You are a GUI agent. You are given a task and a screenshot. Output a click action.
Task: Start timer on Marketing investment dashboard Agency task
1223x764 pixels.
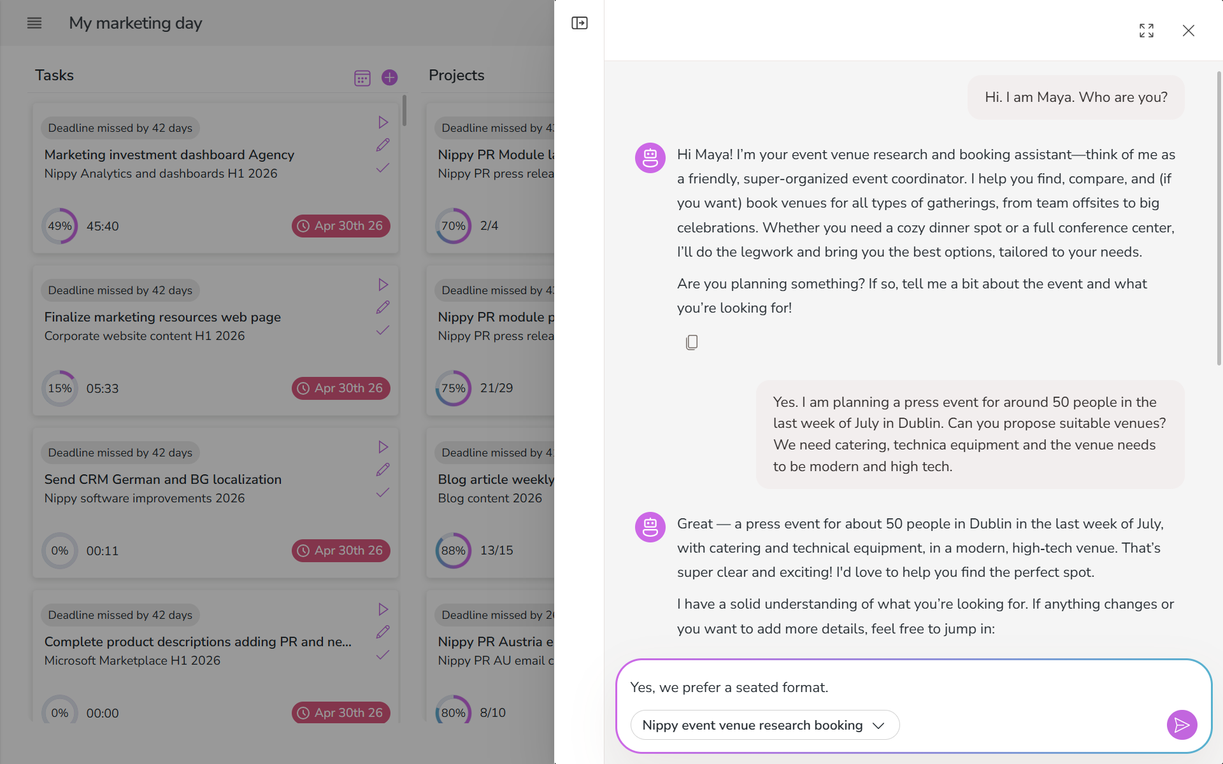tap(383, 122)
